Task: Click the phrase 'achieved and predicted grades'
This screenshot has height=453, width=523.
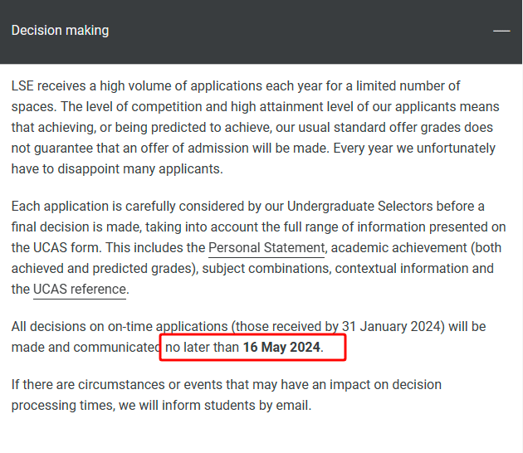Action: [x=103, y=268]
